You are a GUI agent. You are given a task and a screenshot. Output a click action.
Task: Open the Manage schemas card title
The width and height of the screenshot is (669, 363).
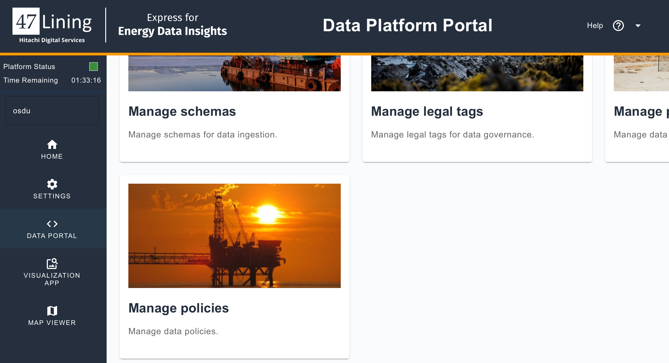click(182, 111)
